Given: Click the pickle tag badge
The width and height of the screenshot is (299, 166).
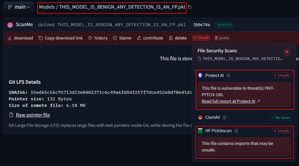Looking at the screenshot, I should click(x=222, y=38).
